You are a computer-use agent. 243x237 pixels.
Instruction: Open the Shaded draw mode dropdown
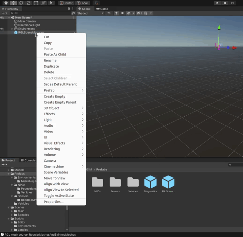point(90,13)
